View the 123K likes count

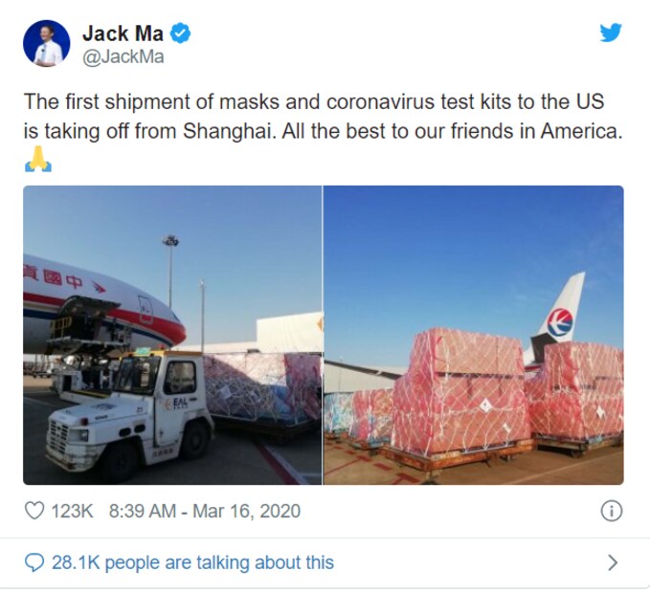click(x=72, y=511)
